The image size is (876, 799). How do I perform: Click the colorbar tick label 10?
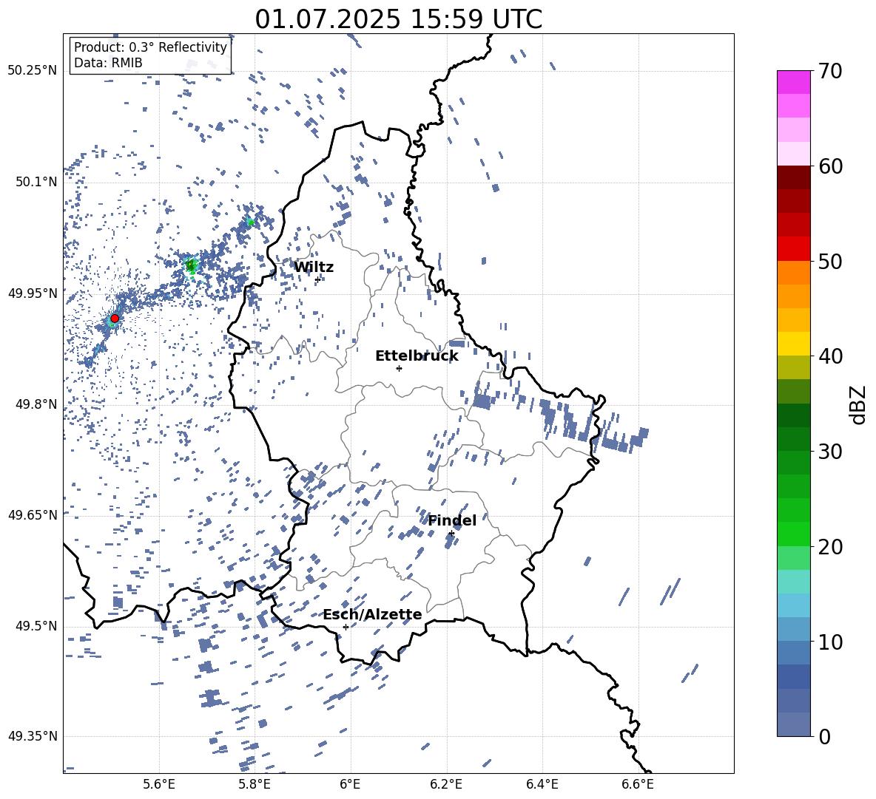point(830,642)
